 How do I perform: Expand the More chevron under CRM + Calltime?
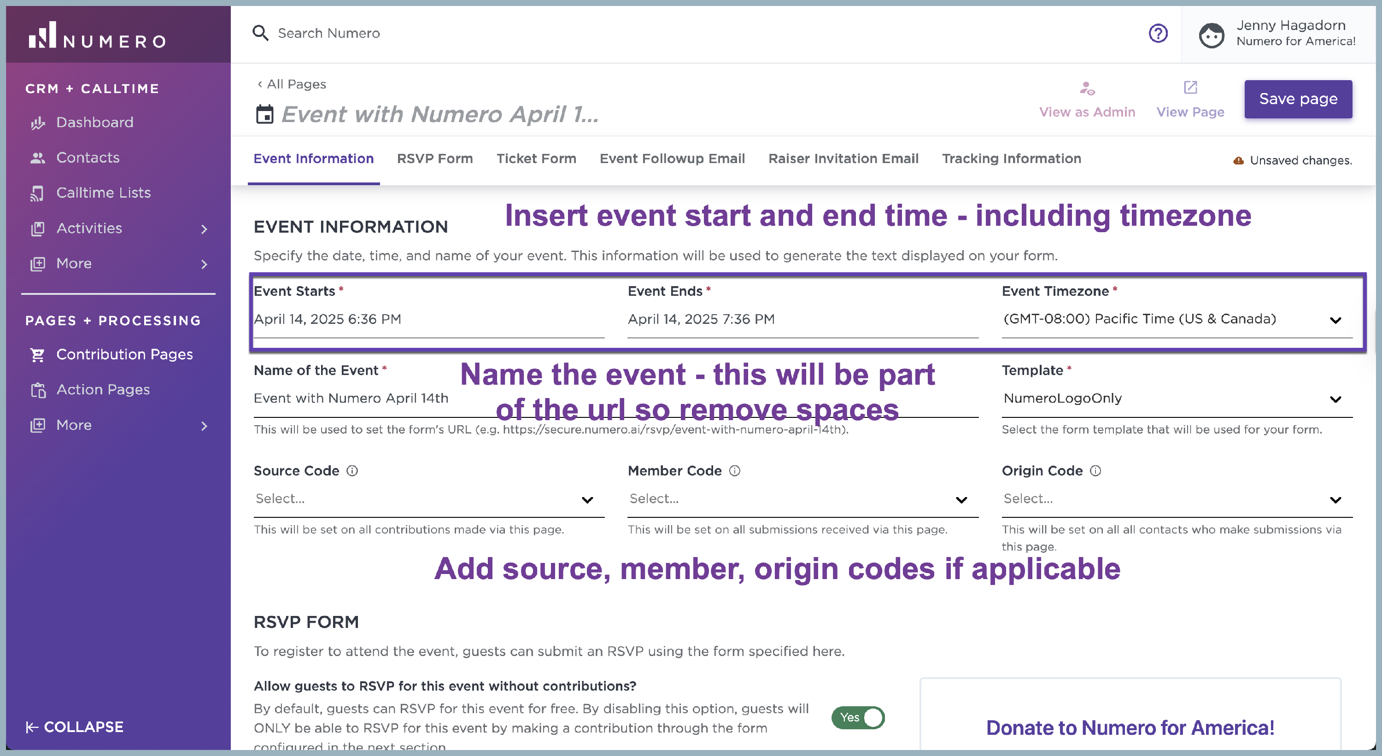tap(204, 264)
